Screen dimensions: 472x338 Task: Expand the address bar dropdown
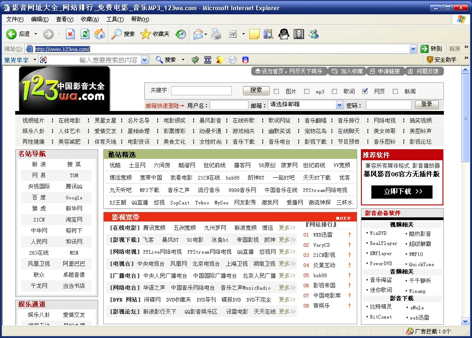tap(413, 49)
